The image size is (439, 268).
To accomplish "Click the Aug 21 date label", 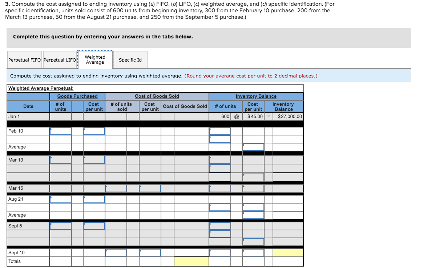I will [16, 199].
